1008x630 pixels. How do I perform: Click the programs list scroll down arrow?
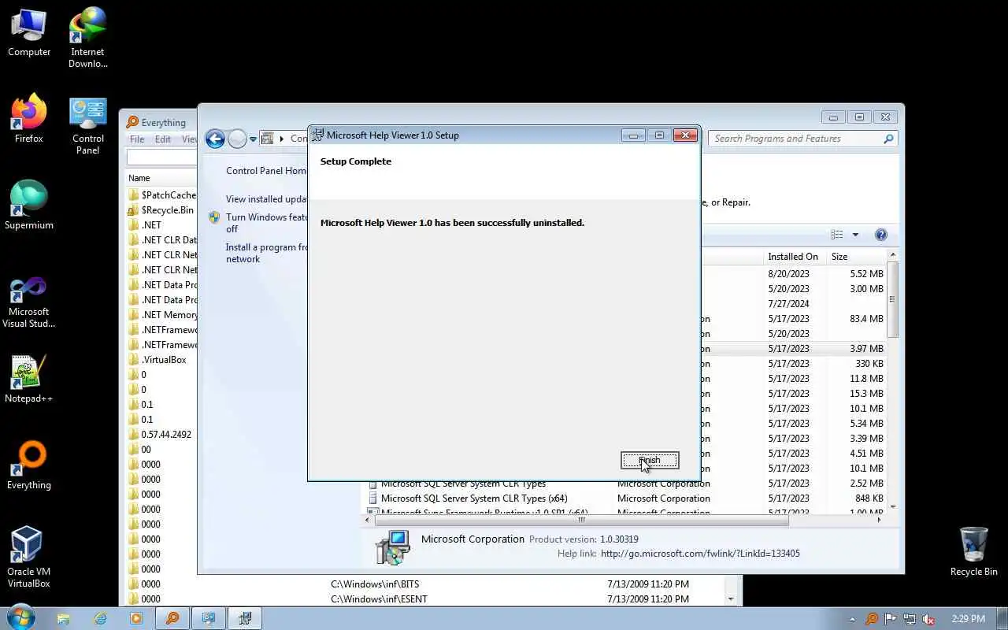click(x=892, y=506)
